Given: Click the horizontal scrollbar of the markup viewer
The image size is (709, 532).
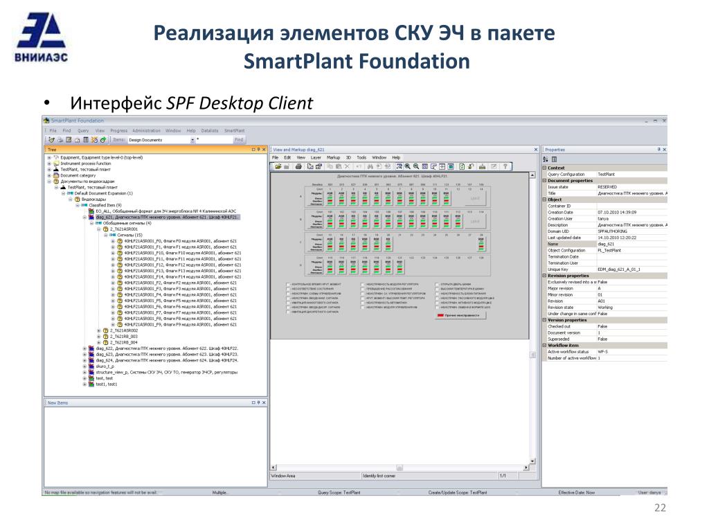Looking at the screenshot, I should tap(400, 468).
